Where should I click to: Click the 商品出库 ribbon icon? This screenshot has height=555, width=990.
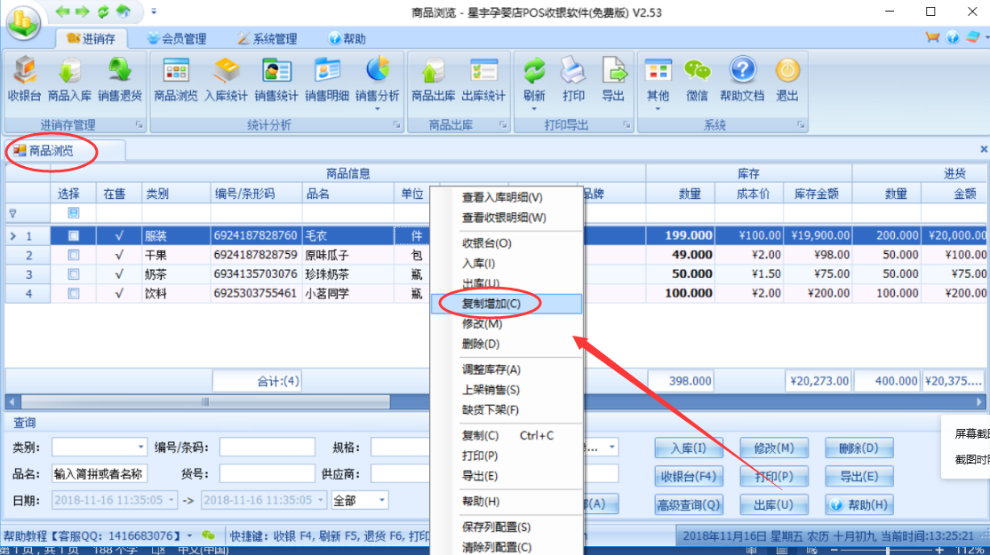433,79
